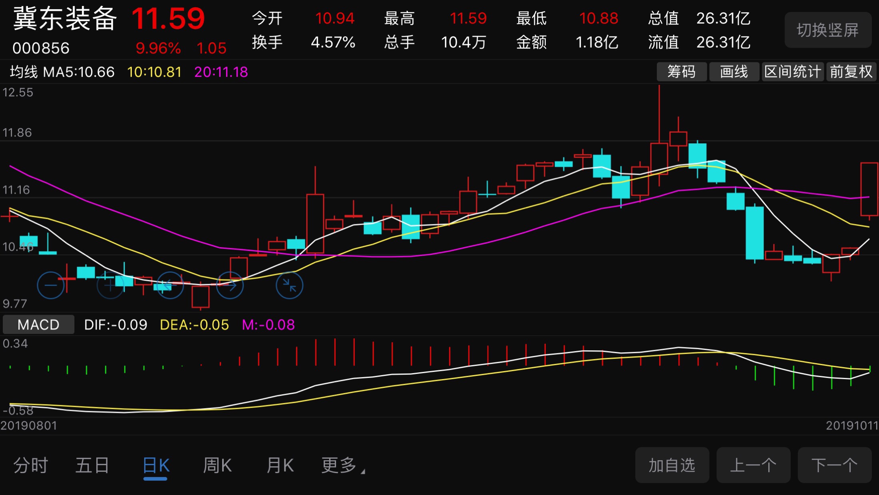The width and height of the screenshot is (879, 495).
Task: Activate the 画线 drawing tool
Action: 734,72
